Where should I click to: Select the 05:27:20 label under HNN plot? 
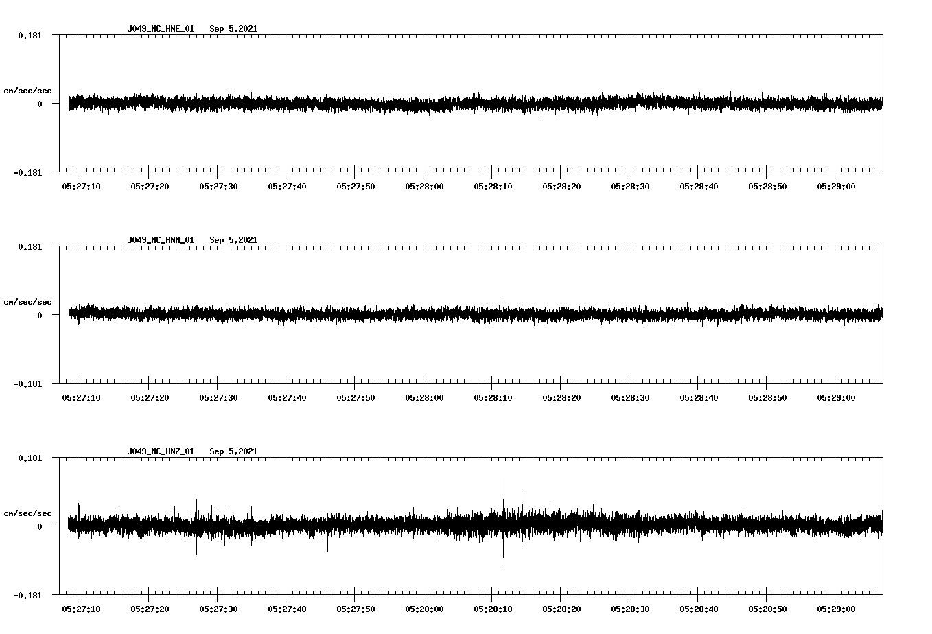[150, 397]
